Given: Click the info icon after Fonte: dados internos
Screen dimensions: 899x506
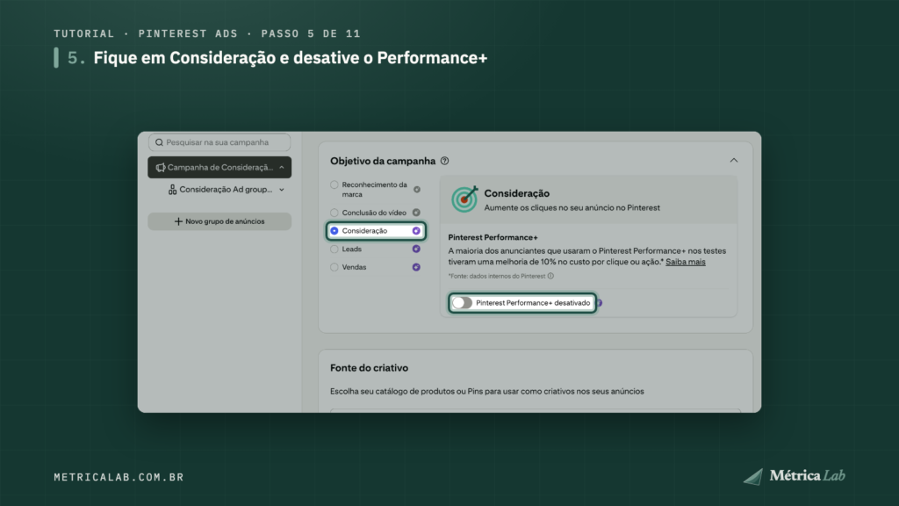Looking at the screenshot, I should click(x=551, y=276).
